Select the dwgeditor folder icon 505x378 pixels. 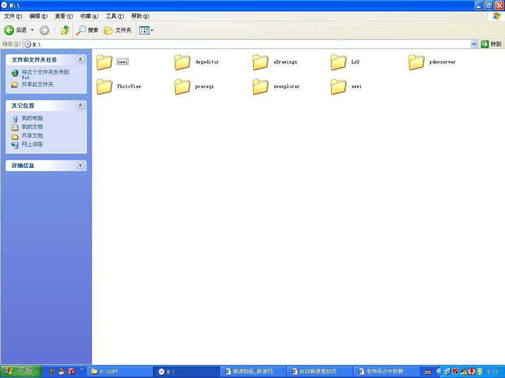tap(182, 62)
